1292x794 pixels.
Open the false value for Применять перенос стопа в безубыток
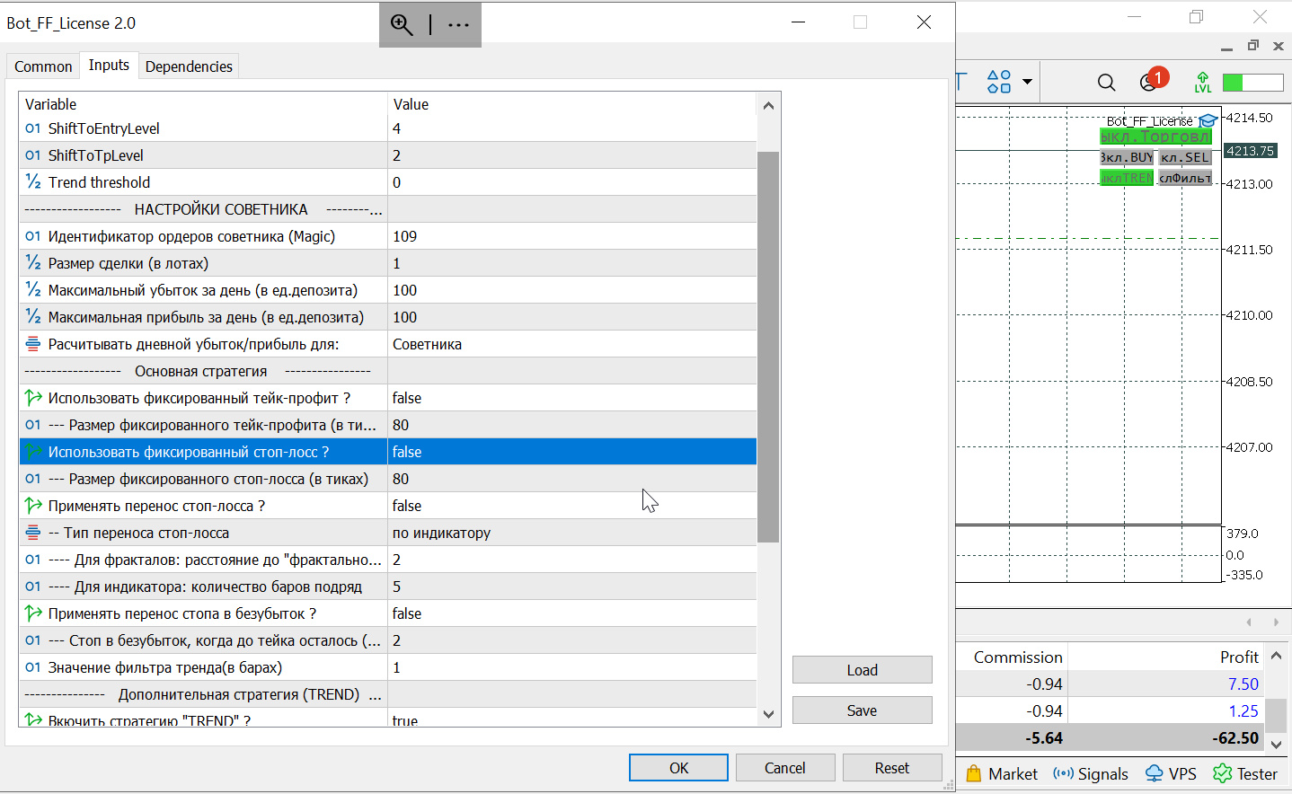(572, 613)
